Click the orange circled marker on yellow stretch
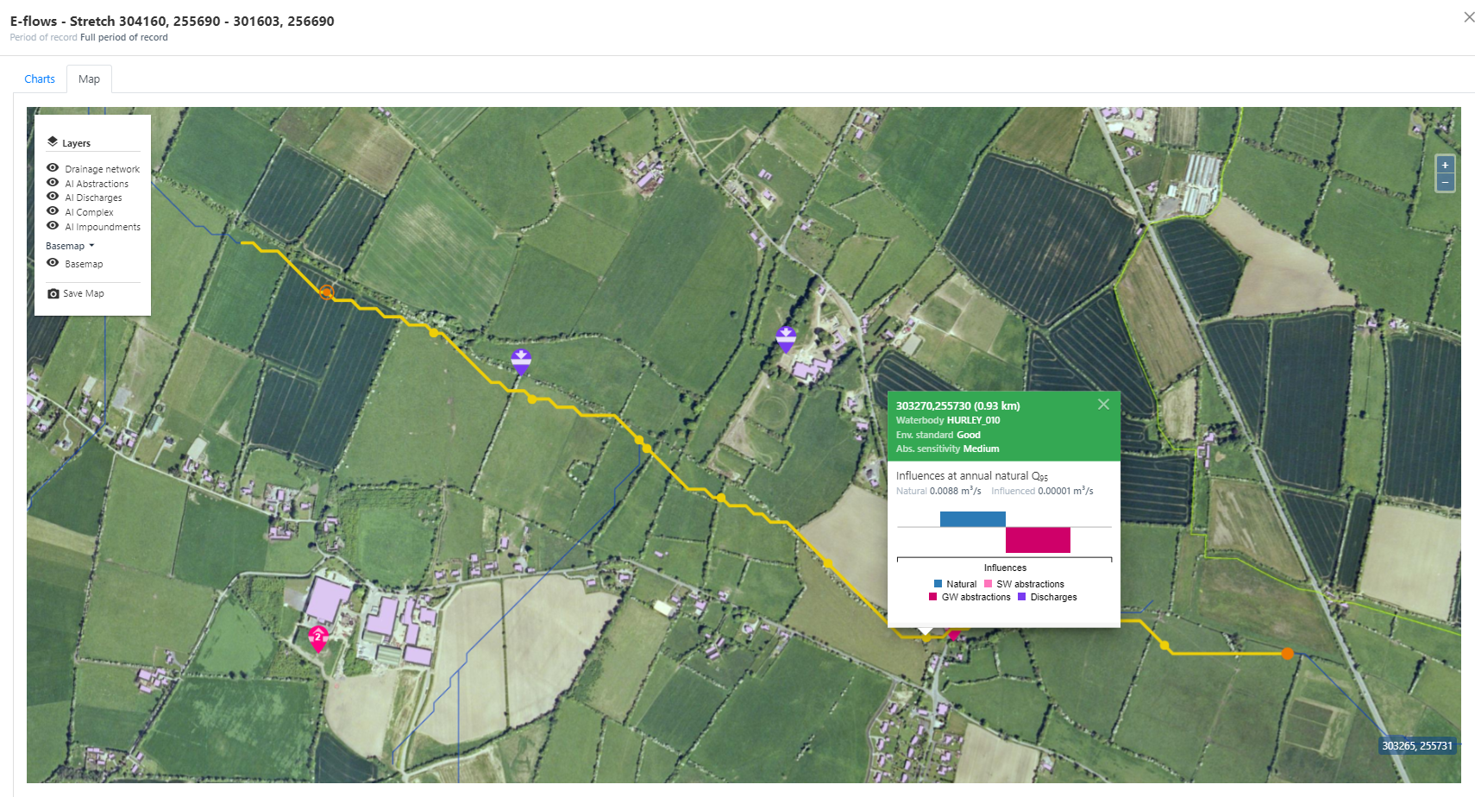The image size is (1475, 797). [327, 292]
